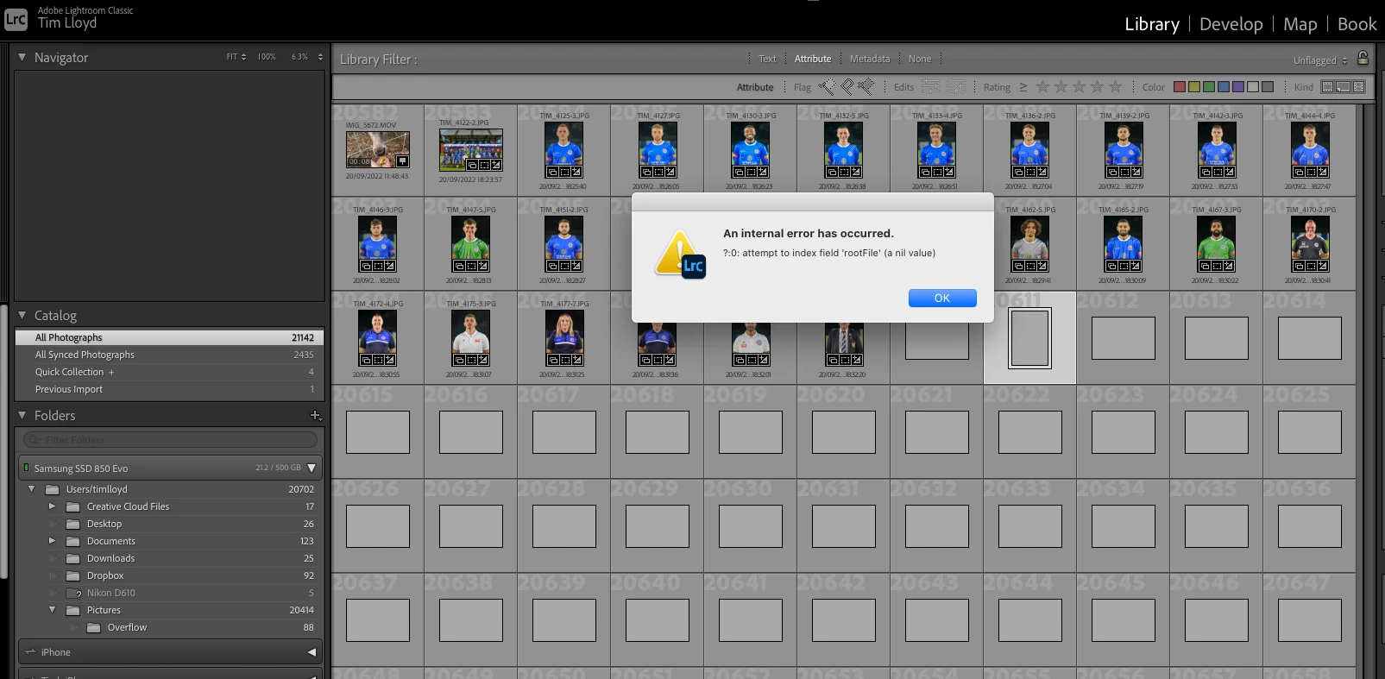Select the TIM_4162-5.JPG thumbnail

point(1029,244)
